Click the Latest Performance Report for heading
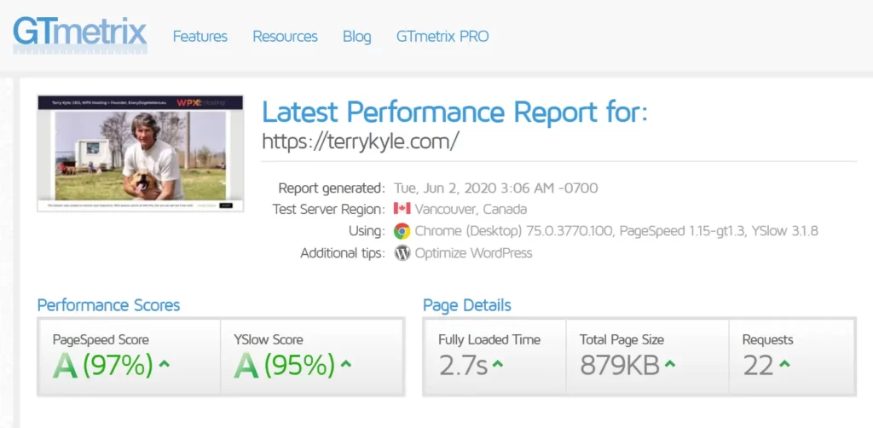Viewport: 873px width, 428px height. (455, 112)
